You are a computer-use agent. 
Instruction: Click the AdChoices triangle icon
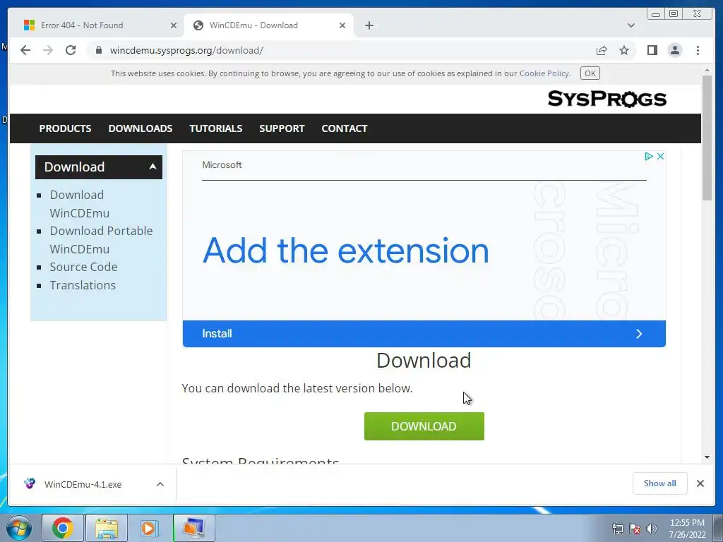point(648,156)
